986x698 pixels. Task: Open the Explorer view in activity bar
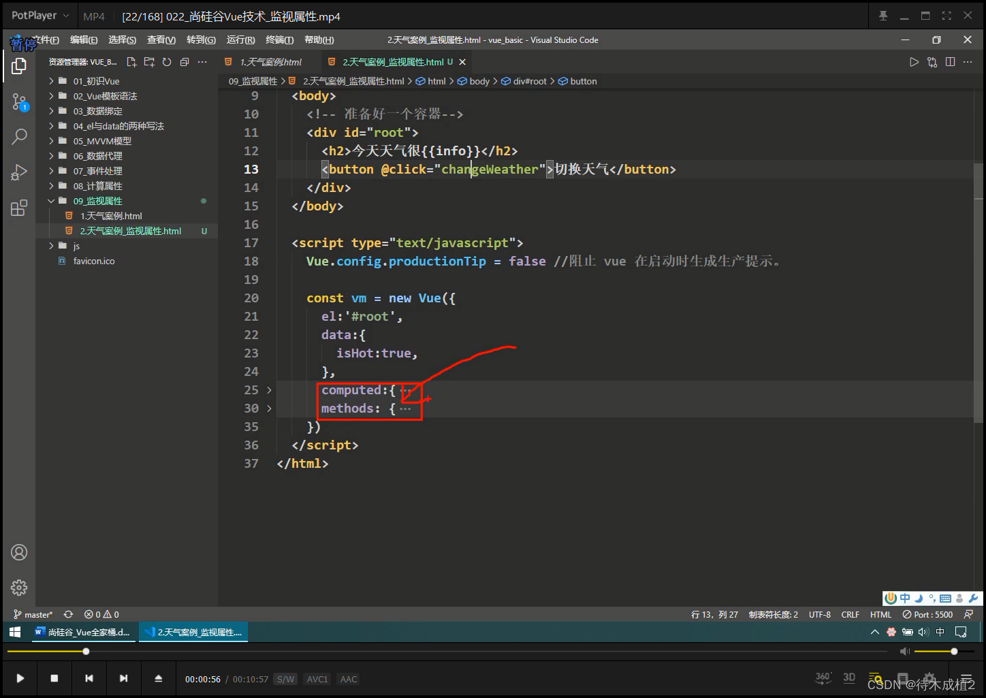tap(19, 66)
